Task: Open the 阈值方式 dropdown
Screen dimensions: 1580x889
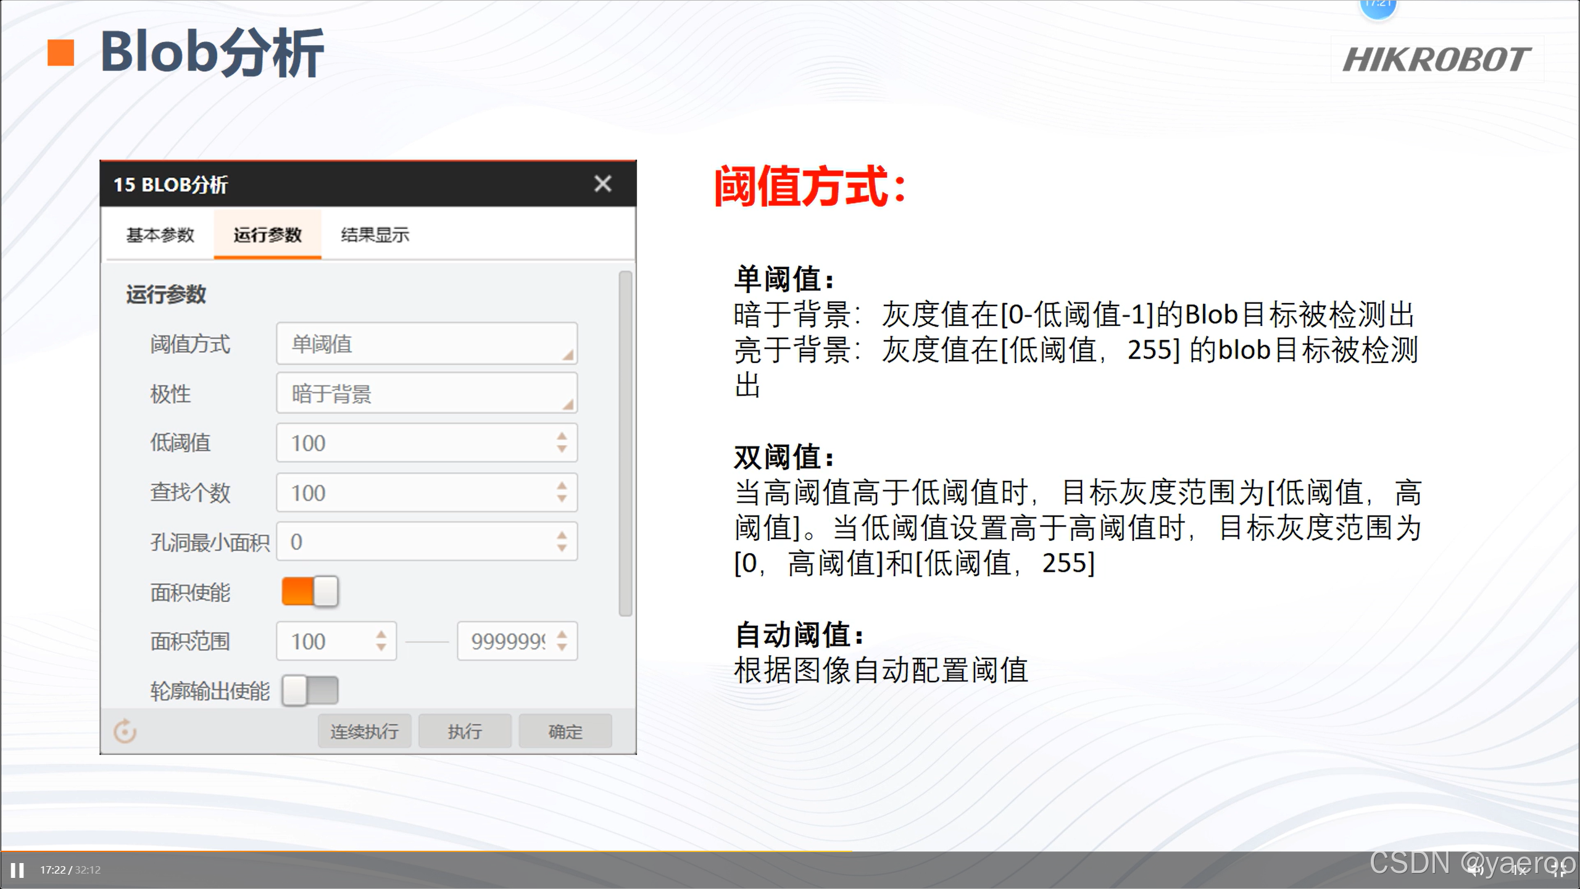Action: [426, 344]
